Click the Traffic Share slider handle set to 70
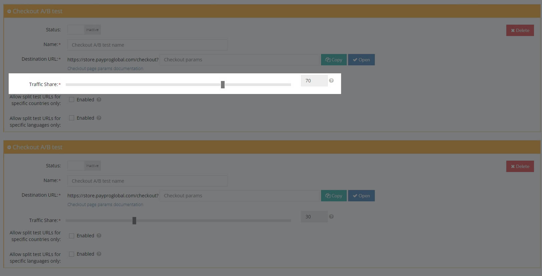 tap(223, 85)
